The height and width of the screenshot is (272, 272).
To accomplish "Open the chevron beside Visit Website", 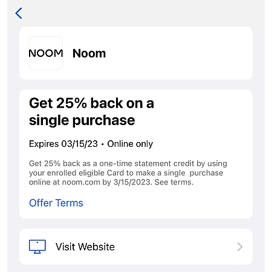I will click(239, 247).
